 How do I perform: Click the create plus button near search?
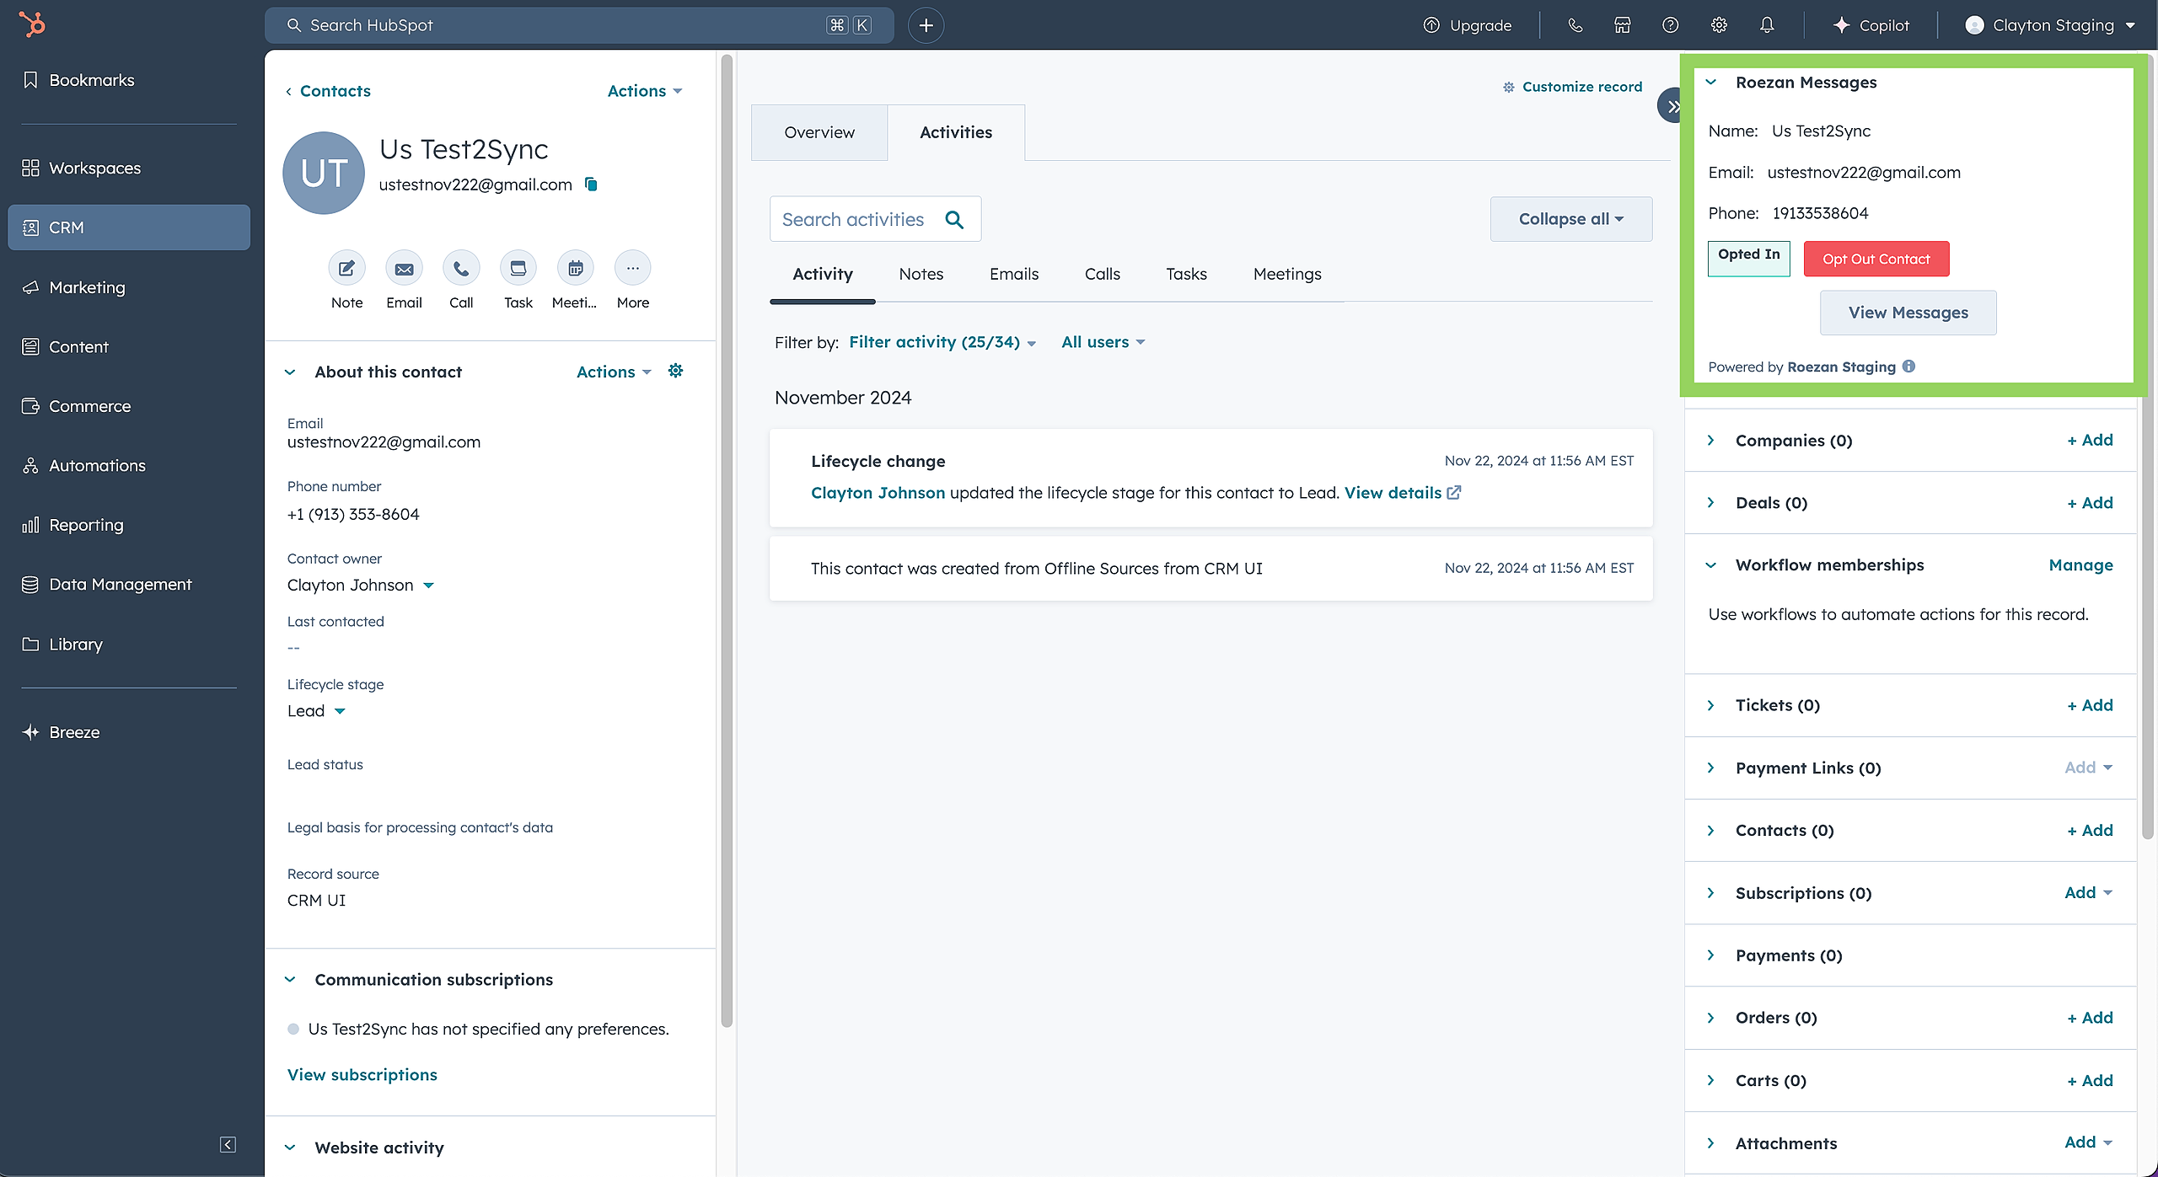pos(926,25)
